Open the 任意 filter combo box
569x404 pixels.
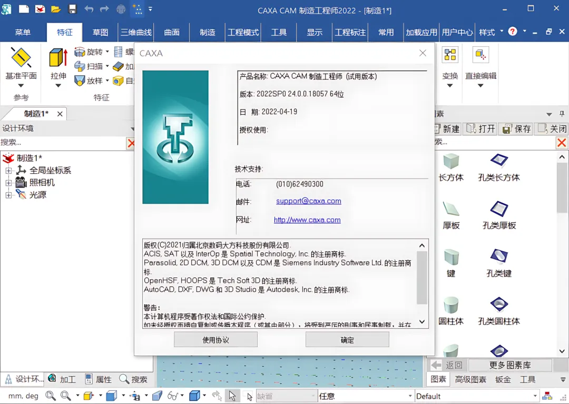click(366, 396)
